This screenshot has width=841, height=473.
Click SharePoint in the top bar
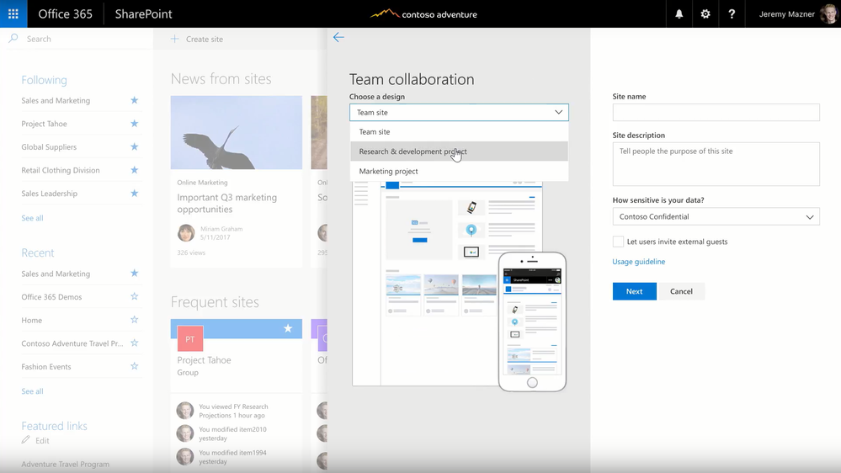143,14
